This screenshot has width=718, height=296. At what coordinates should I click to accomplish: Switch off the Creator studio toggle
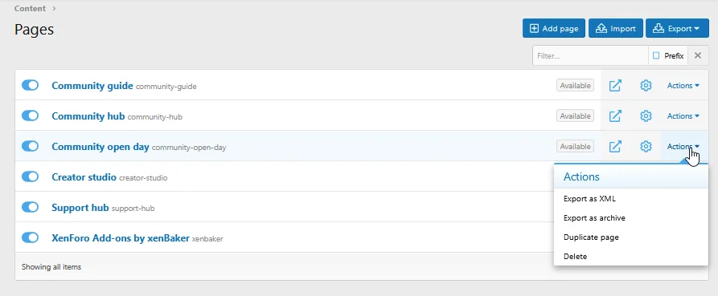click(31, 176)
